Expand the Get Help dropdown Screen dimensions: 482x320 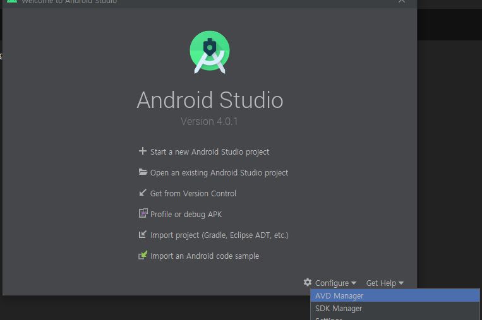(385, 283)
